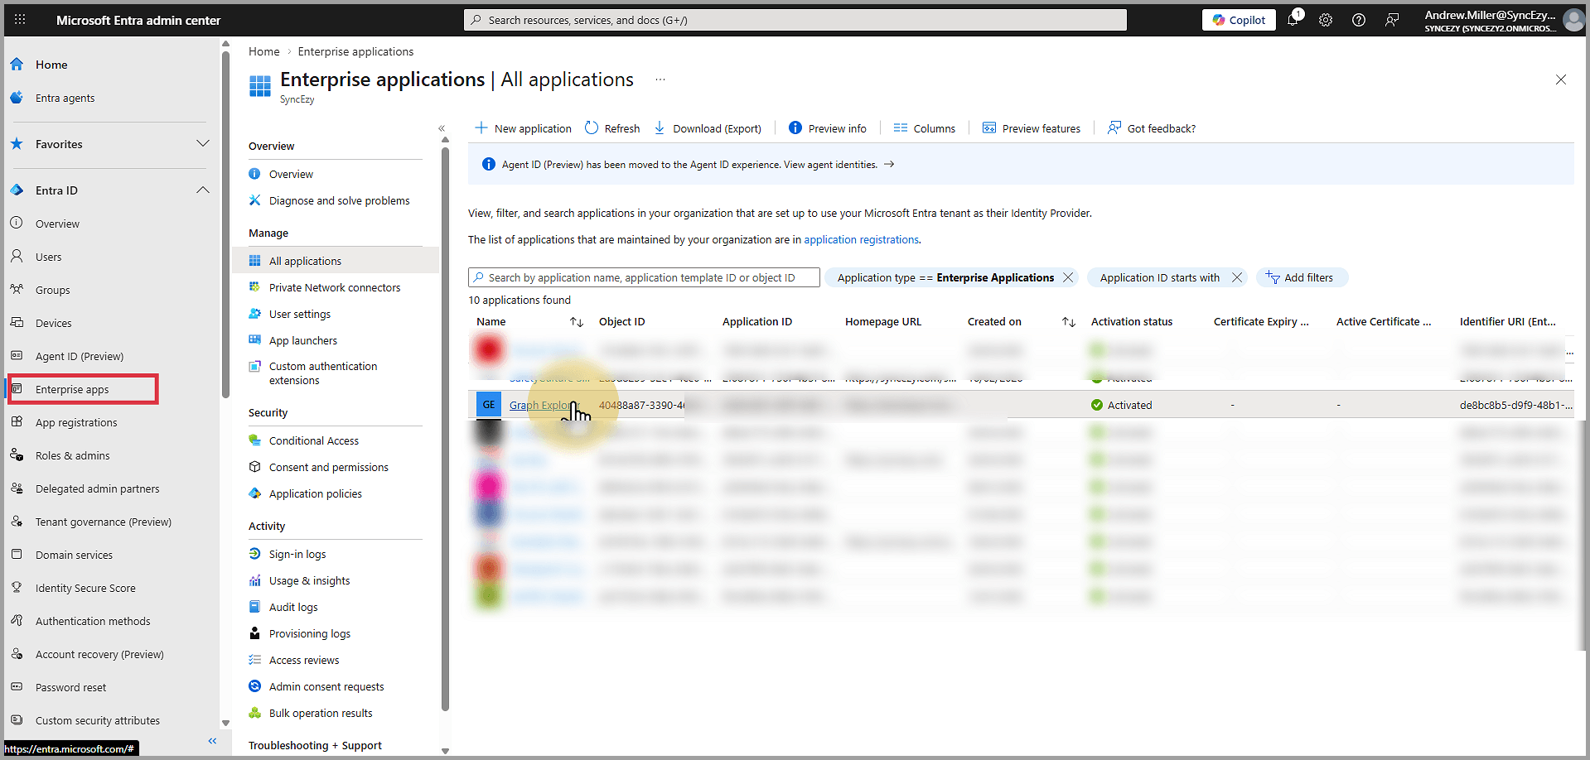Open Overview in blade menu

(291, 174)
